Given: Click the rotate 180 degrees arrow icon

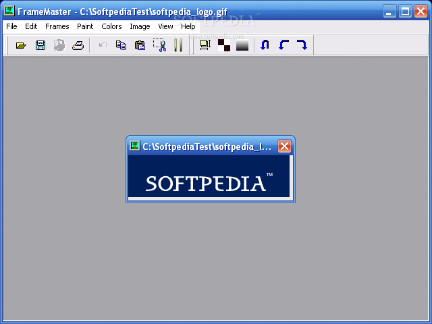Looking at the screenshot, I should (x=265, y=45).
